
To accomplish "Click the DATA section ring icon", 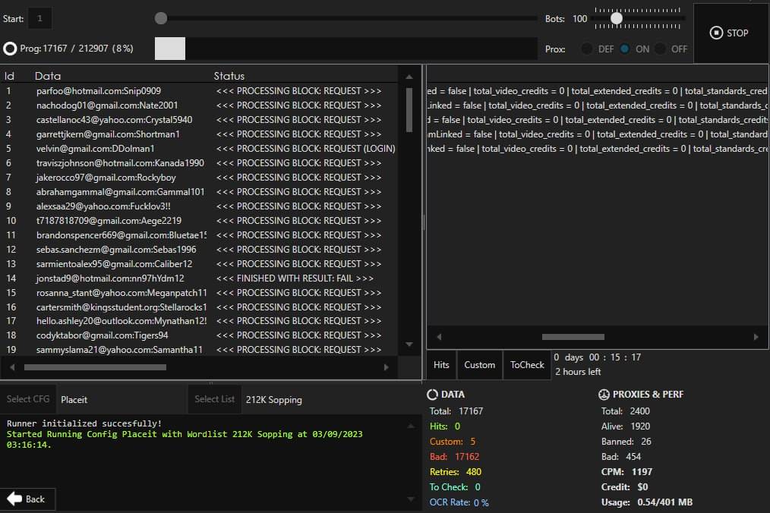I will 433,395.
